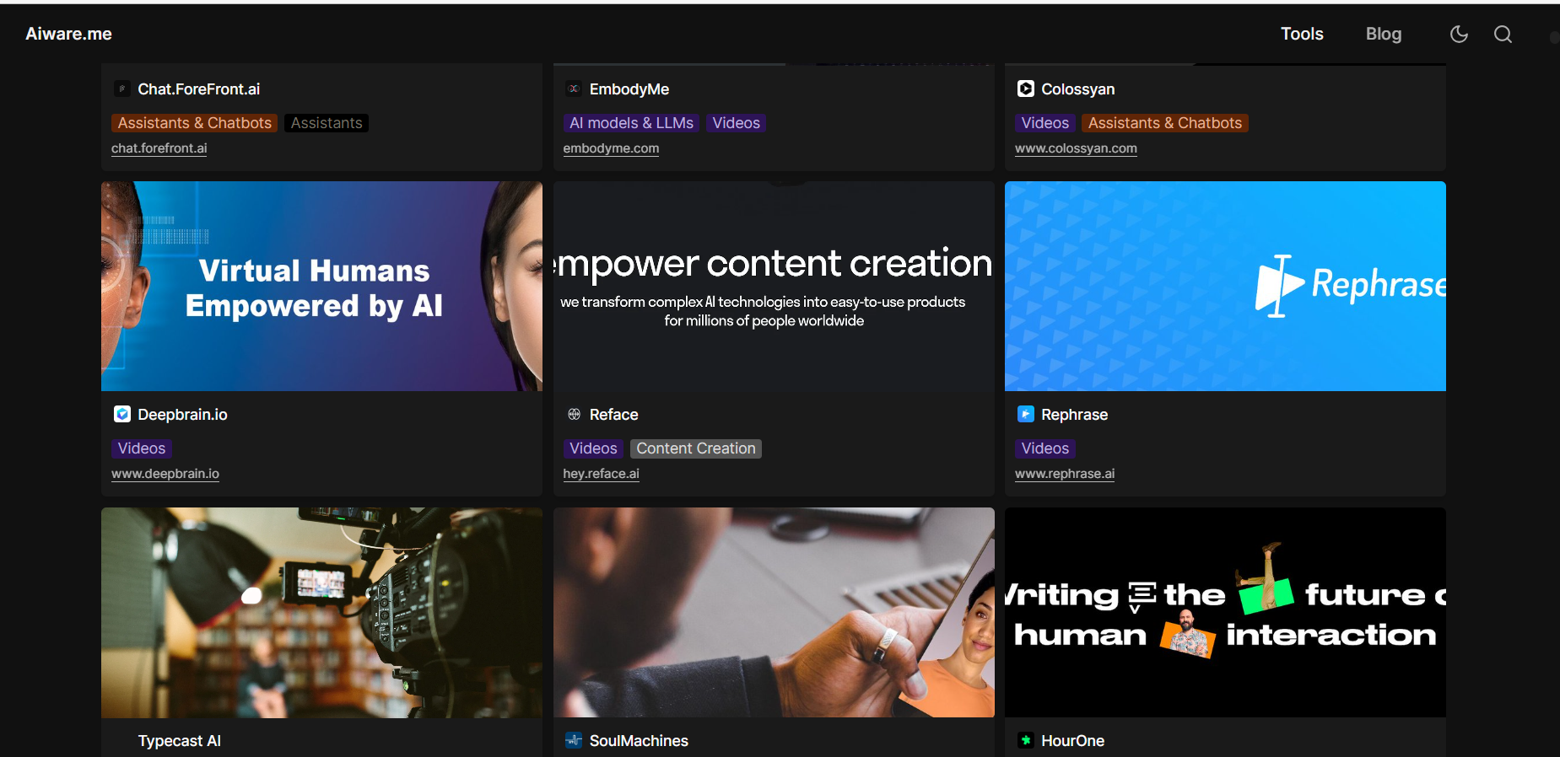
Task: Click the Deepbrain.io favicon icon
Action: [122, 414]
